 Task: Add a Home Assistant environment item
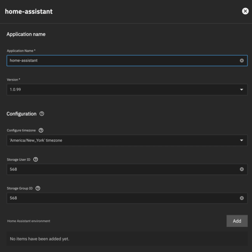(237, 221)
